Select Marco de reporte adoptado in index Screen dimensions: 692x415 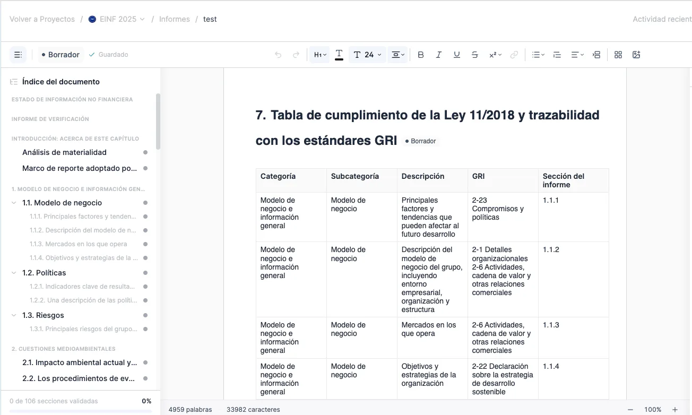(x=80, y=168)
